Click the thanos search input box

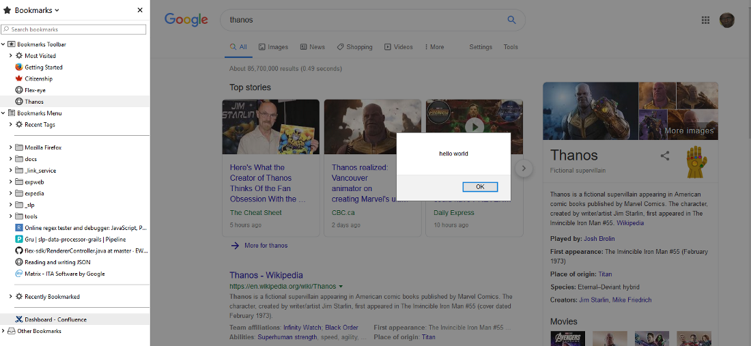point(364,20)
